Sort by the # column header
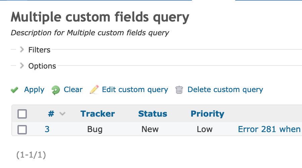This screenshot has height=168, width=302. tap(51, 114)
